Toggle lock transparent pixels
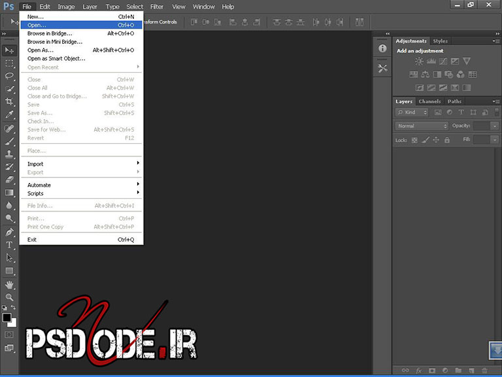Image resolution: width=502 pixels, height=377 pixels. (414, 140)
